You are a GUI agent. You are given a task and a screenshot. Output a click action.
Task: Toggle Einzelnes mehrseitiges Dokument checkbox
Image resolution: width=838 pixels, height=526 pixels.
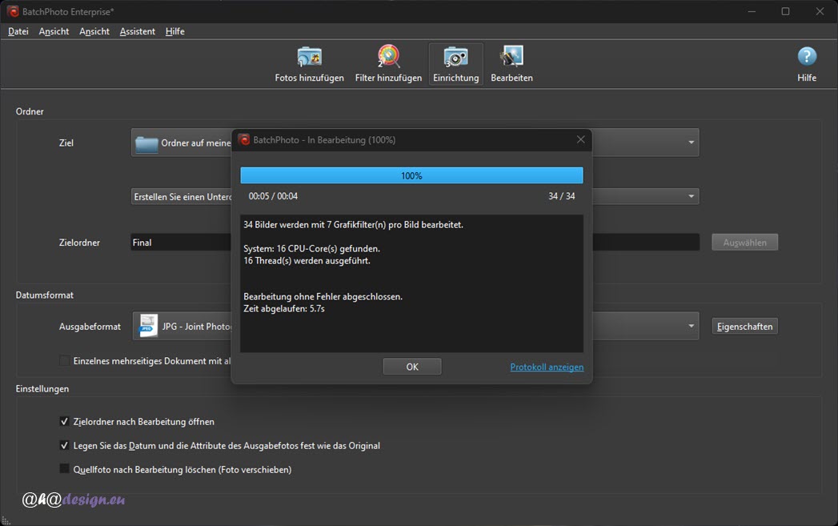click(64, 361)
